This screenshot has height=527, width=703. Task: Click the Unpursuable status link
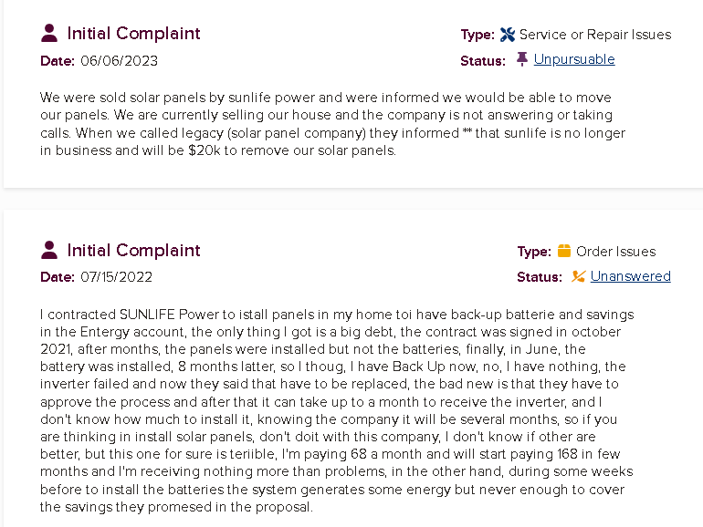pyautogui.click(x=574, y=59)
